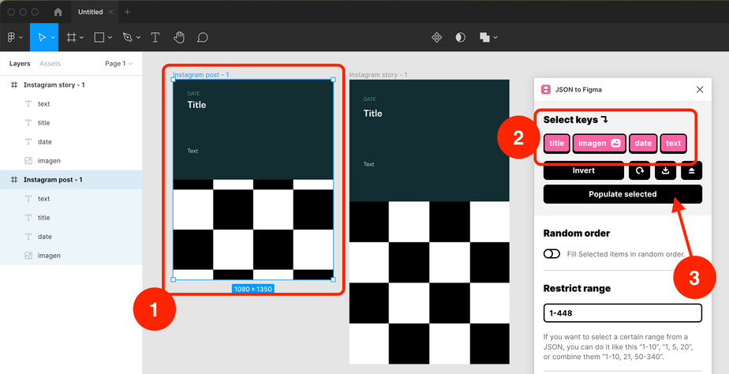This screenshot has height=374, width=729.
Task: Activate the Comment tool
Action: pyautogui.click(x=203, y=37)
